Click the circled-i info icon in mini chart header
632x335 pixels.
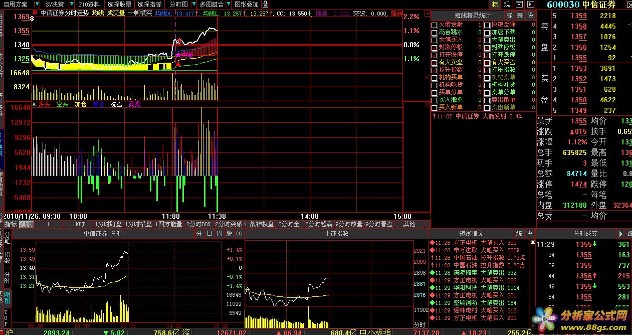click(239, 234)
